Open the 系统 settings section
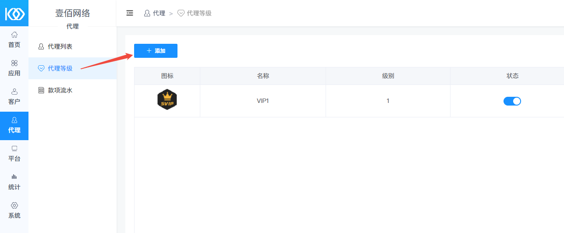The width and height of the screenshot is (564, 233). (x=14, y=210)
